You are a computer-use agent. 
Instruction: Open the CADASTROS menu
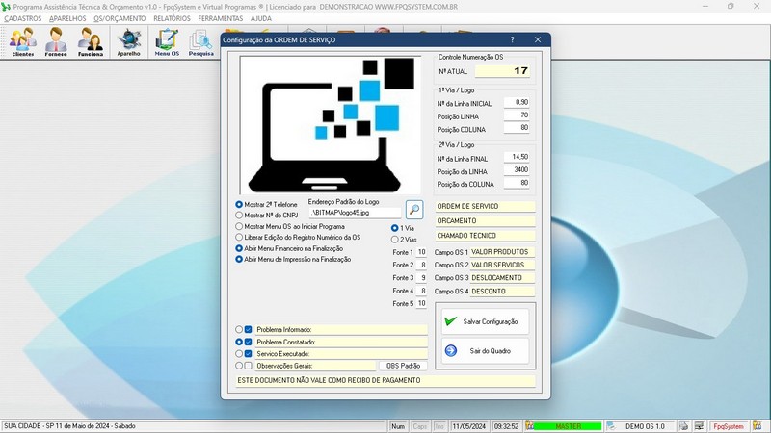(22, 18)
